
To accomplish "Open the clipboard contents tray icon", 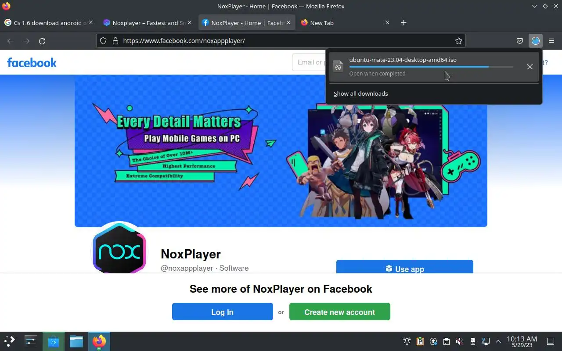I will [447, 341].
